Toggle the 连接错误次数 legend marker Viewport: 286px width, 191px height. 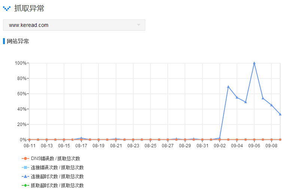(25, 167)
